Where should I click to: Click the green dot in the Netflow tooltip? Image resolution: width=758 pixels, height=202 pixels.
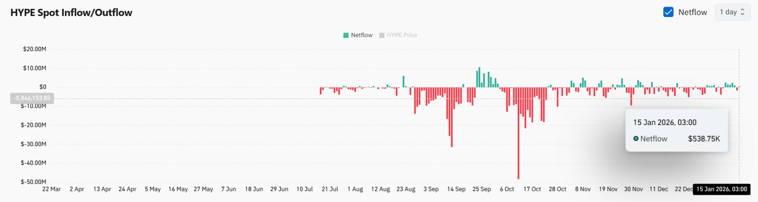click(x=636, y=139)
